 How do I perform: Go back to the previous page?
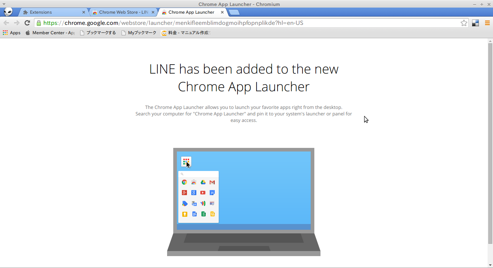pos(6,23)
